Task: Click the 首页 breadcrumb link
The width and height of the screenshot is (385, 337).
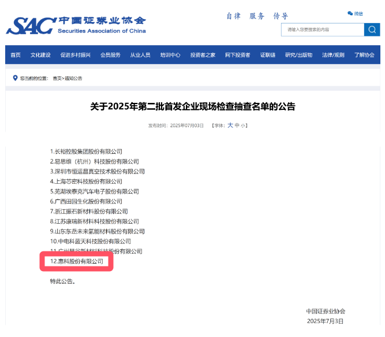Action: point(57,79)
